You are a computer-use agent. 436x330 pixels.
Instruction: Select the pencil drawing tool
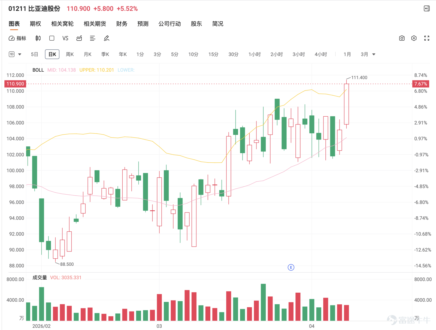[107, 38]
